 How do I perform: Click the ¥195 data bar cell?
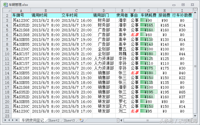pos(149,92)
